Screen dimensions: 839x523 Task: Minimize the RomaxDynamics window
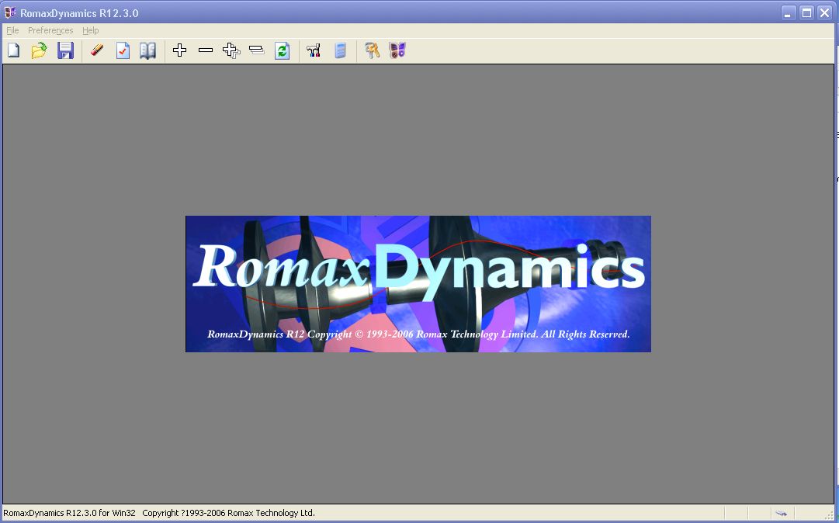click(x=788, y=13)
